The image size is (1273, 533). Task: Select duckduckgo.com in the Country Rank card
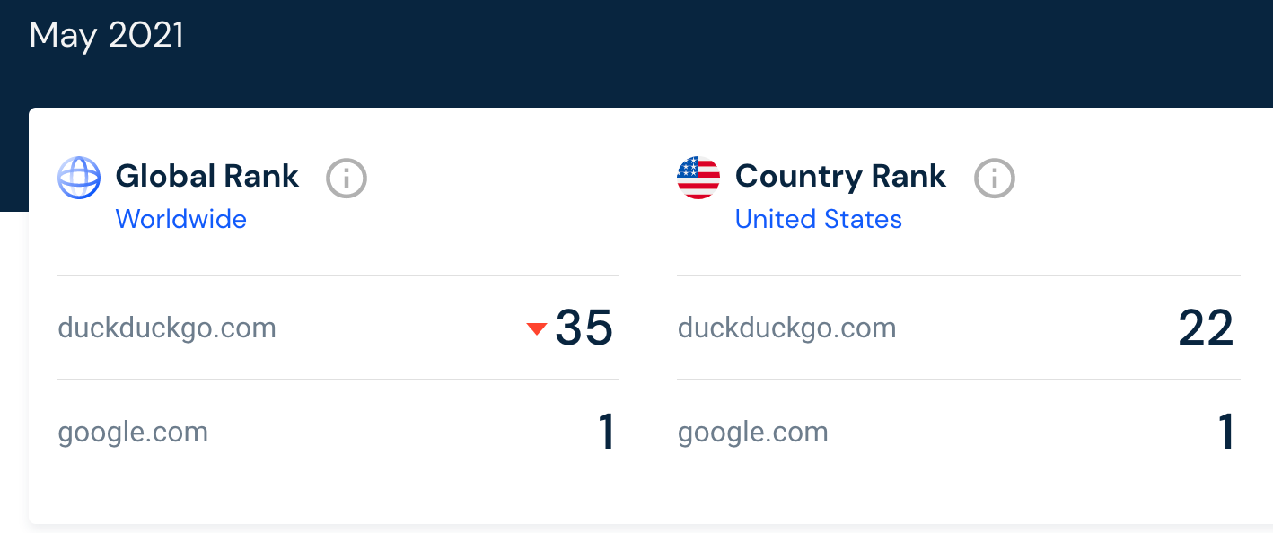(786, 328)
